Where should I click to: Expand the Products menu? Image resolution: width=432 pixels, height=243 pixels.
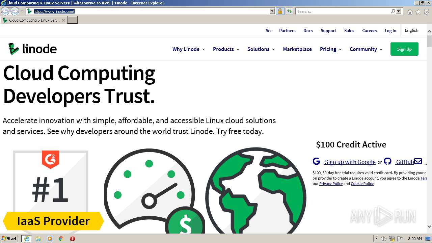[226, 49]
